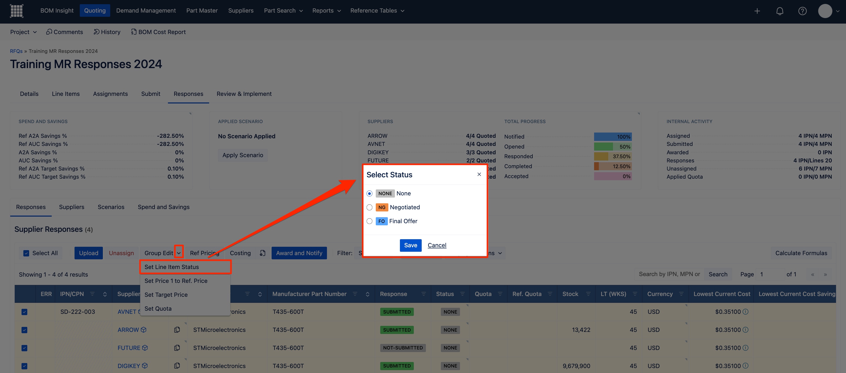
Task: Click the filter icon on Stock column
Action: (588, 294)
